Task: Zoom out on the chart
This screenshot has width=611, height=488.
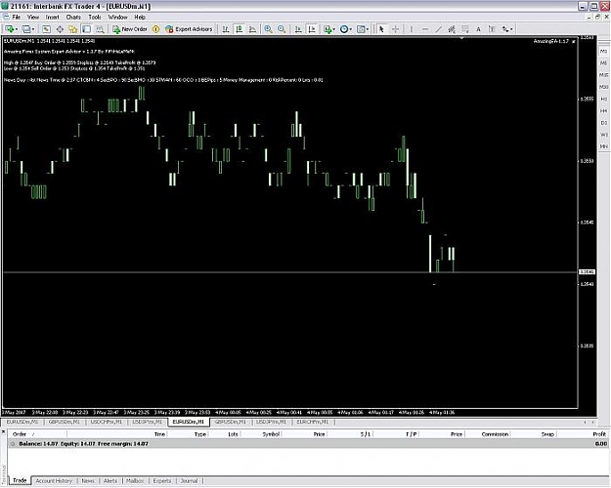Action: 282,29
